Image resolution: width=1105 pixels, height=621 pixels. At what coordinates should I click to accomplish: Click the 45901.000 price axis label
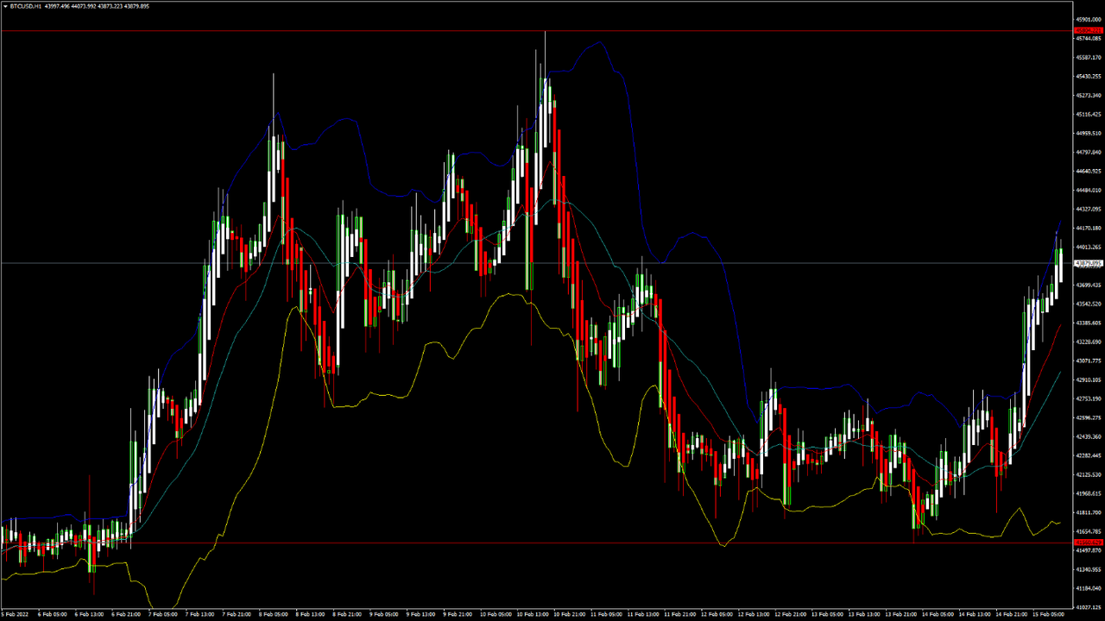coord(1088,19)
